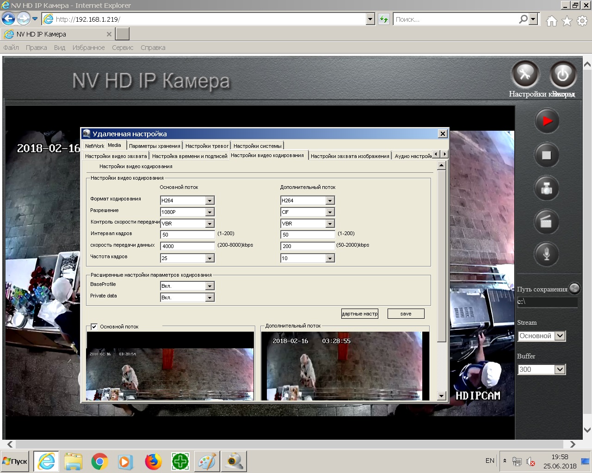Start recording with the clapperboard icon
The height and width of the screenshot is (473, 592).
click(x=547, y=222)
